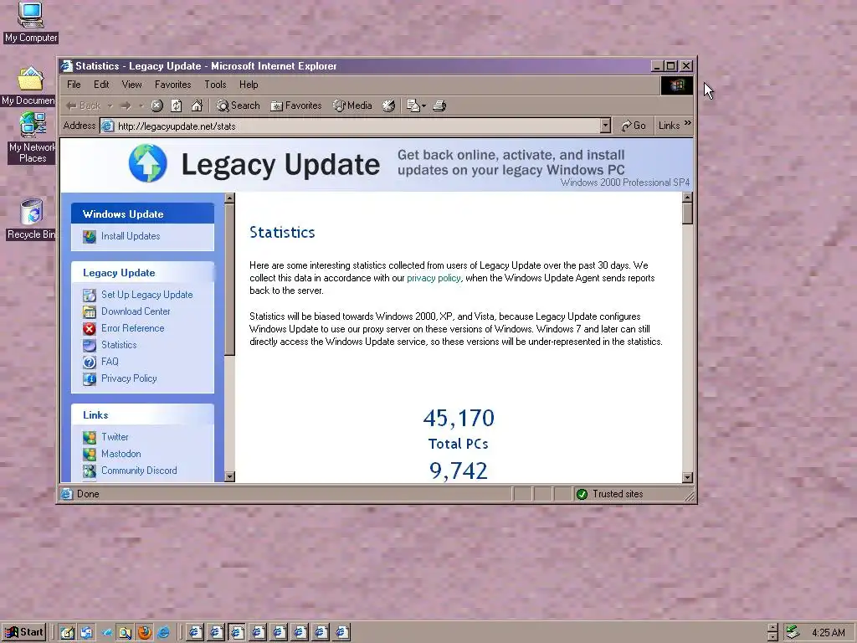
Task: Click the Twitter link icon
Action: [89, 437]
